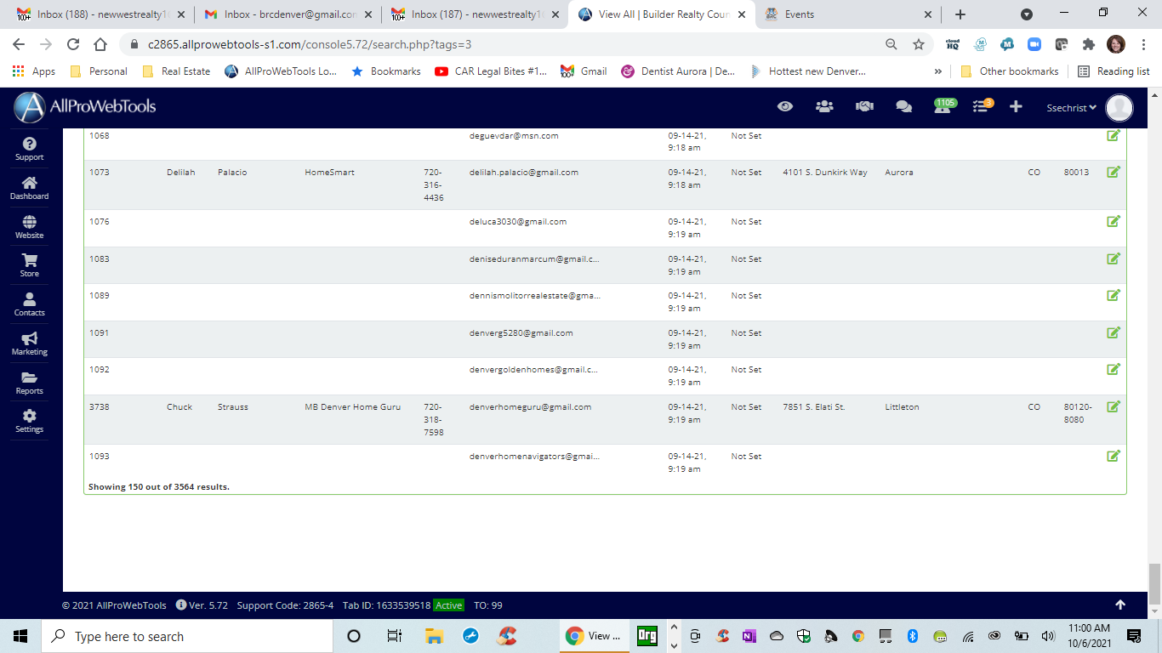Open the group contacts icon in header
The width and height of the screenshot is (1162, 653).
[824, 106]
